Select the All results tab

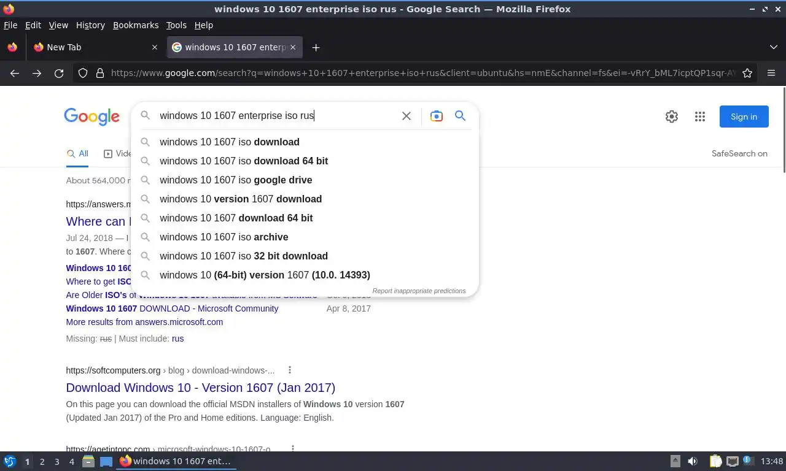tap(77, 154)
